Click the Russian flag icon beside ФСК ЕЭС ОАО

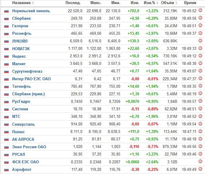point(6,162)
